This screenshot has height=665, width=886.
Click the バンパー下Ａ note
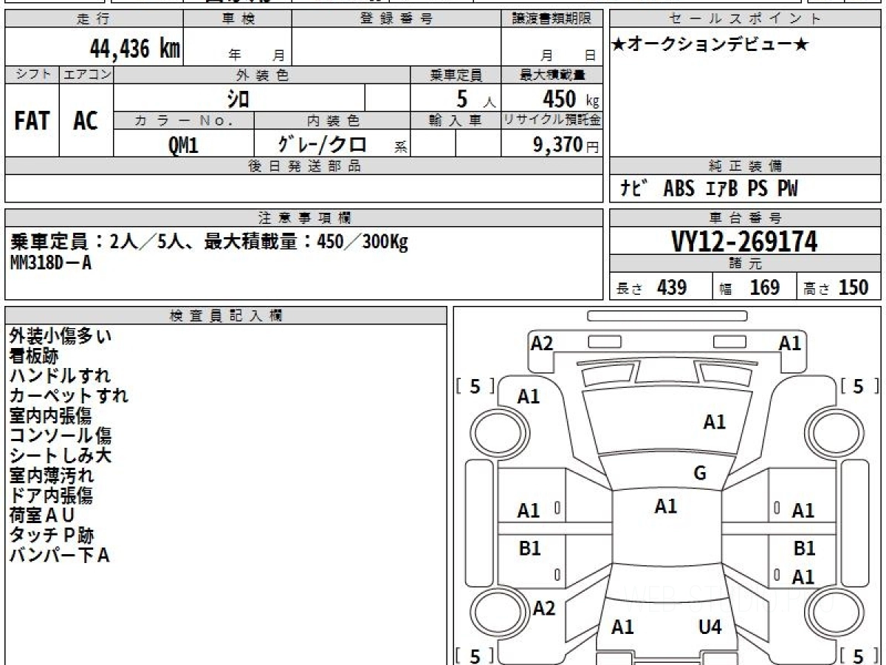[60, 555]
